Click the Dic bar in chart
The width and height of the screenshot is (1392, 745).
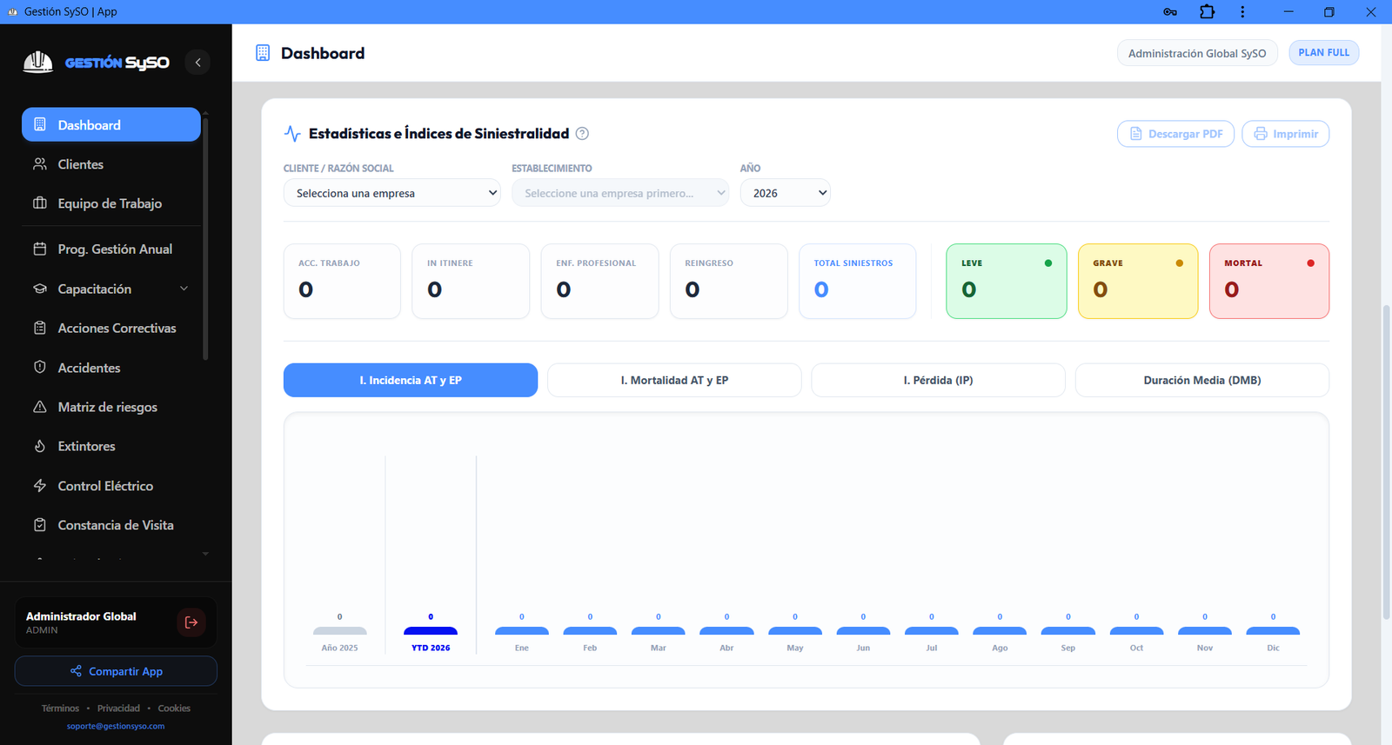click(x=1273, y=631)
